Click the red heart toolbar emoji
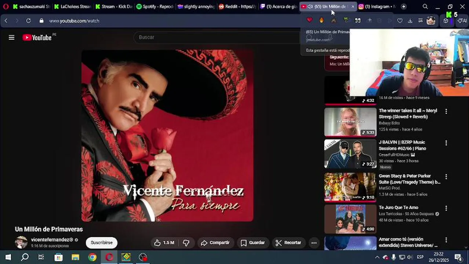Image resolution: width=469 pixels, height=264 pixels. (309, 20)
